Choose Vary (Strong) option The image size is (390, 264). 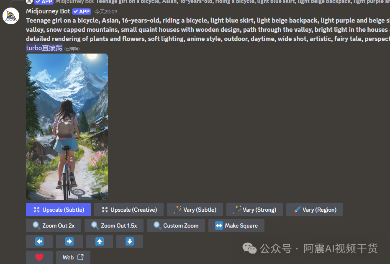(x=254, y=210)
